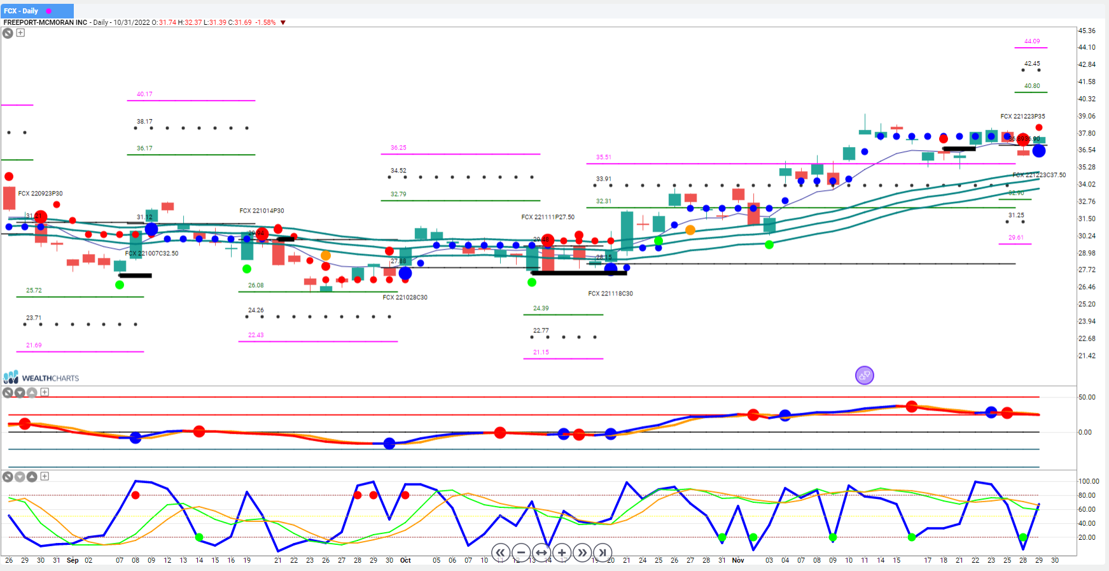This screenshot has height=571, width=1109.
Task: Move middle oscillator panel up
Action: [32, 393]
